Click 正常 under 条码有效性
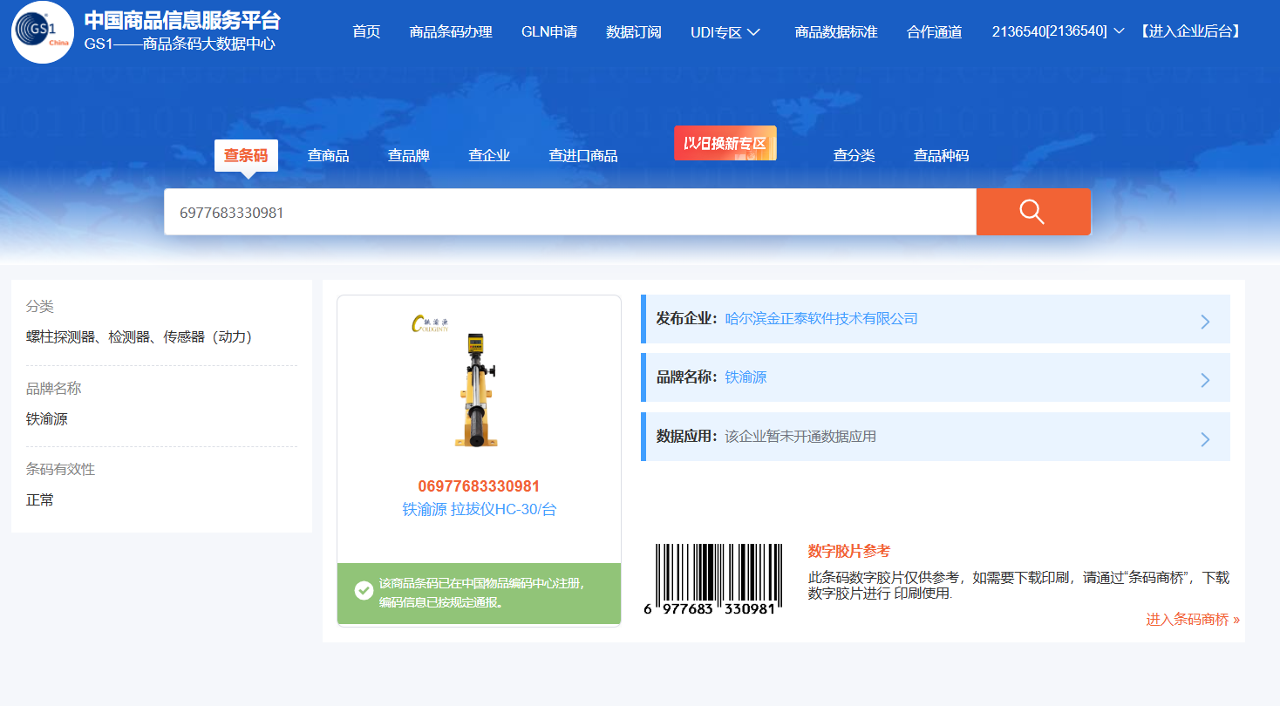This screenshot has height=706, width=1280. (x=40, y=500)
